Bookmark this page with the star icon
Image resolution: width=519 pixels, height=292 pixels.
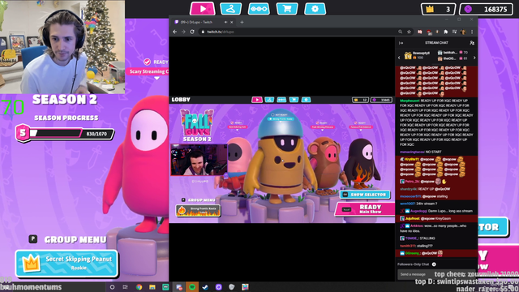[x=409, y=32]
